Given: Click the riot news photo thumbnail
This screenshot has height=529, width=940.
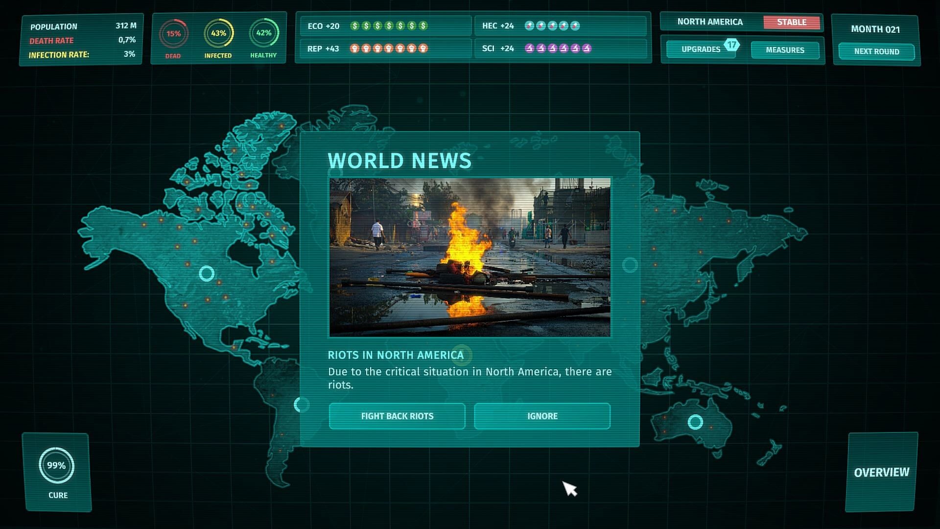Looking at the screenshot, I should [x=470, y=257].
